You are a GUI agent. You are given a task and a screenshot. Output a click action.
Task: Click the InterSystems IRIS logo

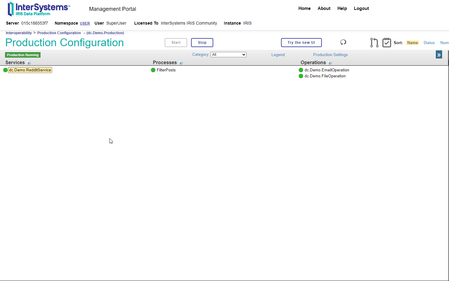(x=39, y=9)
